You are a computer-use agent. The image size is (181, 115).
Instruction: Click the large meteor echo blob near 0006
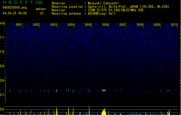104,90
